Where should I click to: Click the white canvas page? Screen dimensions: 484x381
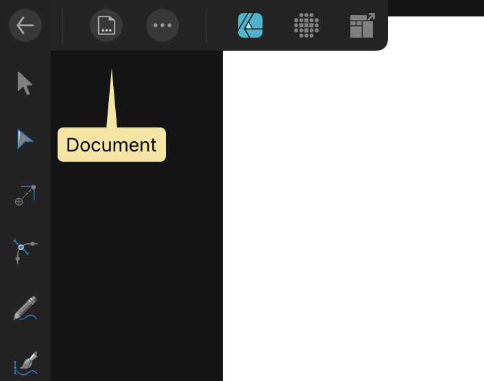[x=353, y=216]
